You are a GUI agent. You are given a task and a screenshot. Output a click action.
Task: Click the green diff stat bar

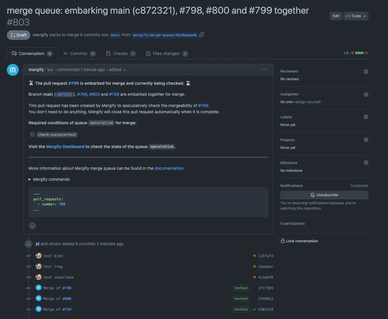[360, 53]
